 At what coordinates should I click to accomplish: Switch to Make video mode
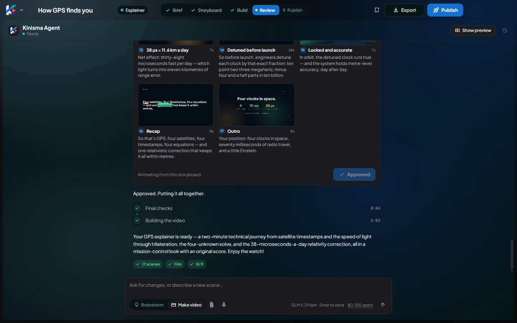186,305
